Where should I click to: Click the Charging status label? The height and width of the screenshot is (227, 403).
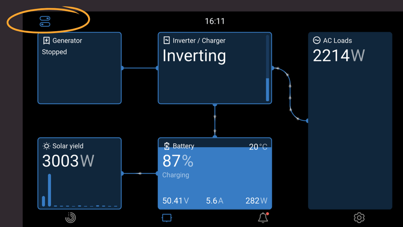[176, 175]
